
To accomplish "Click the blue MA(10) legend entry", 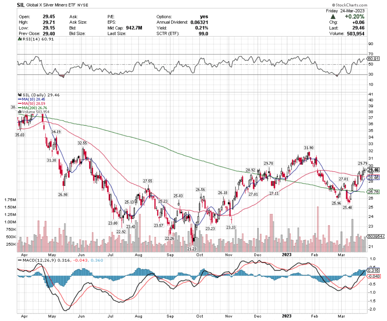I will click(x=31, y=99).
